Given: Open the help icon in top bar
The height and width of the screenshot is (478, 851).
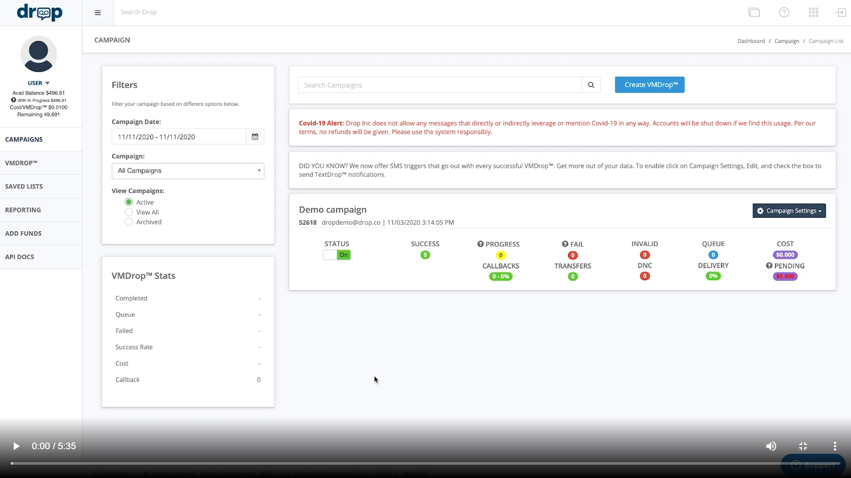Looking at the screenshot, I should point(784,12).
